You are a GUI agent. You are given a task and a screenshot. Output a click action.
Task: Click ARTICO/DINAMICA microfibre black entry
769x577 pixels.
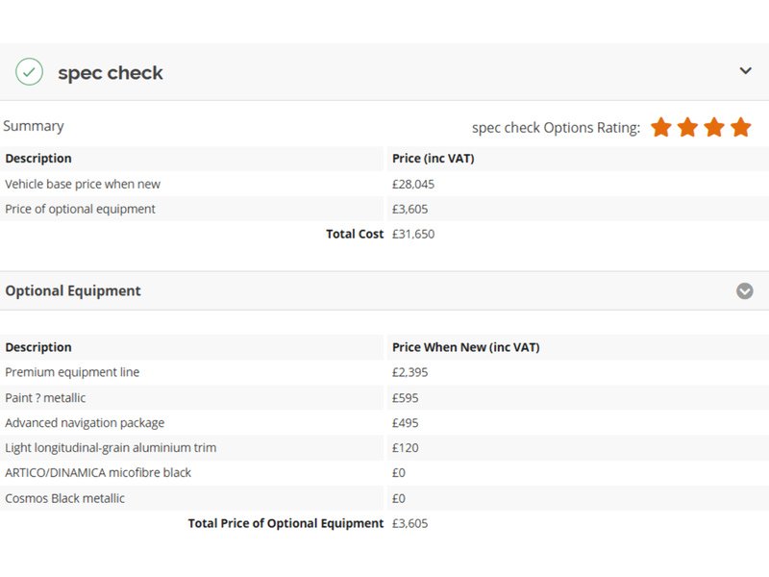click(98, 472)
